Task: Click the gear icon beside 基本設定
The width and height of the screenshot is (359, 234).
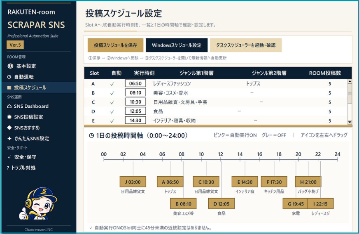Action: tap(10, 66)
